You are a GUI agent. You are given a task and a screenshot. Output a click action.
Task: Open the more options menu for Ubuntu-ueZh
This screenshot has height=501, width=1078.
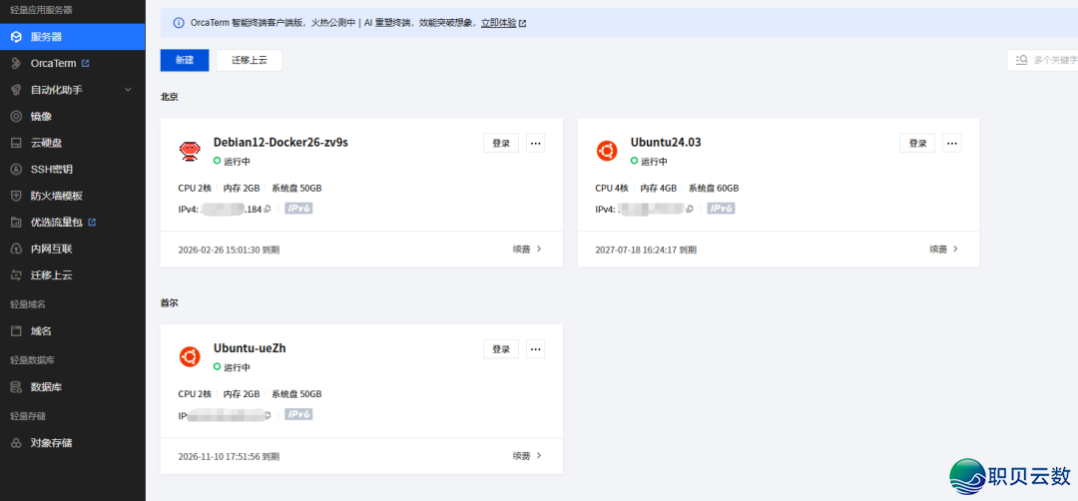click(x=536, y=349)
